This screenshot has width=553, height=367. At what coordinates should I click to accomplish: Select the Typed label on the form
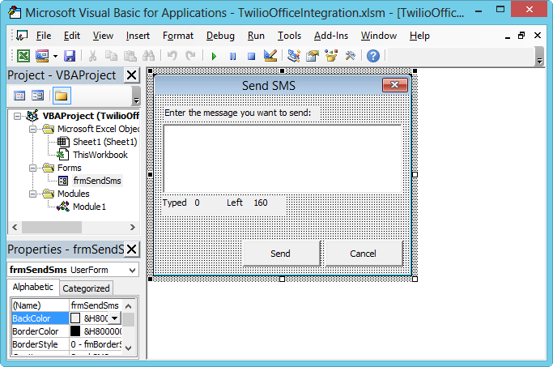[175, 203]
